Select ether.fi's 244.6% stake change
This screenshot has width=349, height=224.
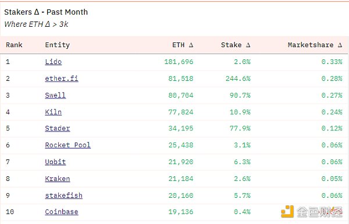[238, 79]
